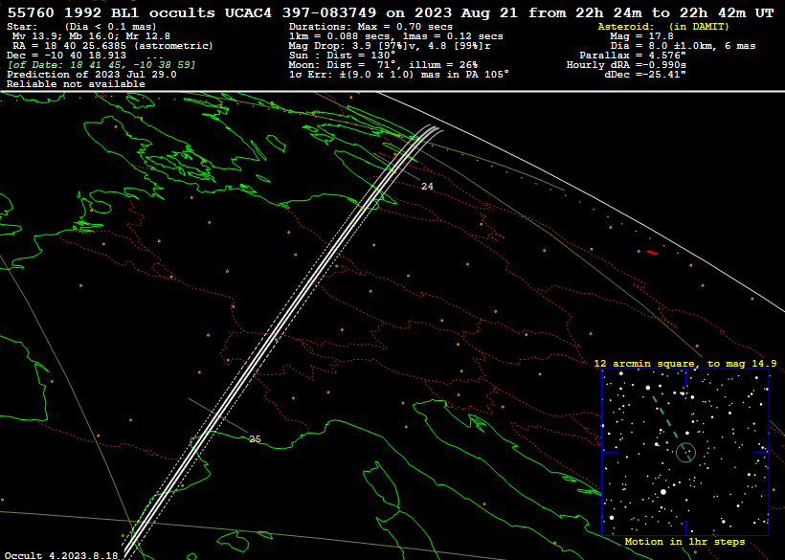
Task: Click the 'Reliable not available' line
Action: pos(76,84)
